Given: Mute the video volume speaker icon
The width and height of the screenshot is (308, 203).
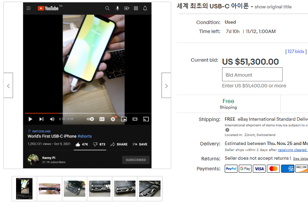Looking at the screenshot, I should coord(52,119).
